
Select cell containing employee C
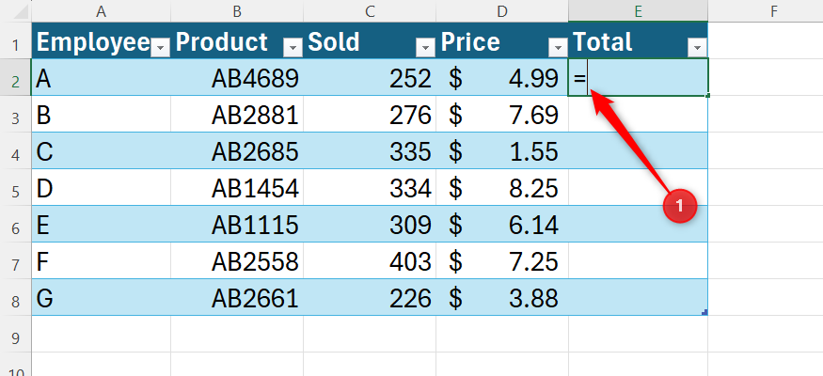point(102,150)
